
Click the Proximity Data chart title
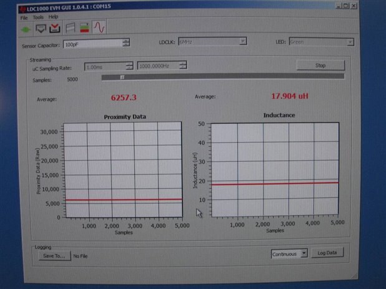click(x=125, y=116)
